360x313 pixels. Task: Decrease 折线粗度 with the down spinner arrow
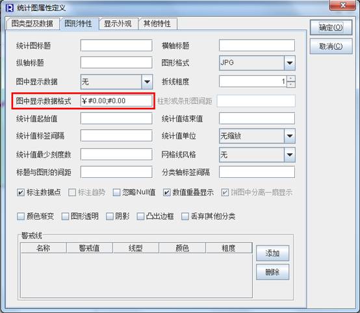(291, 84)
